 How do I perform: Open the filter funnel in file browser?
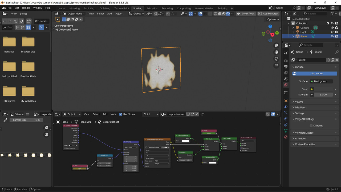(41, 27)
